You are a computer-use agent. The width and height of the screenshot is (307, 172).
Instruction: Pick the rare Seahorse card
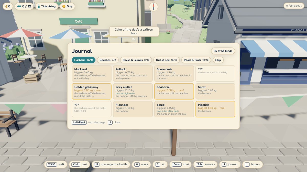point(174,91)
